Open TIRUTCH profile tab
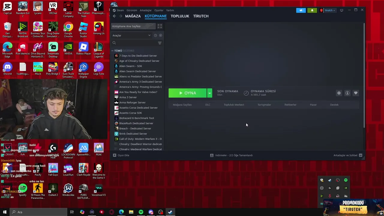Viewport: 384px width, 216px height. (201, 16)
